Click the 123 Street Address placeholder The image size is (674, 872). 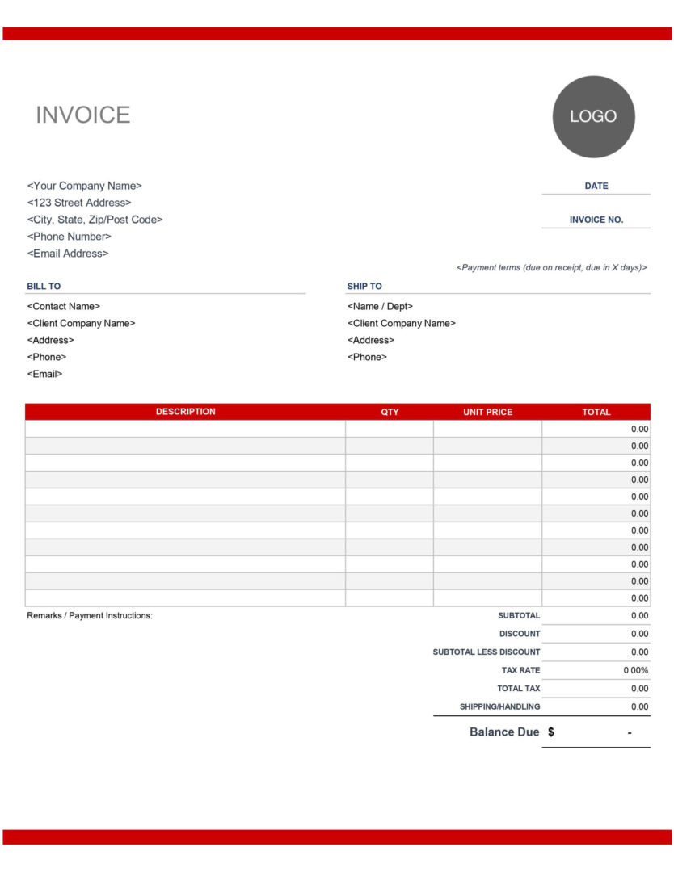click(x=80, y=202)
